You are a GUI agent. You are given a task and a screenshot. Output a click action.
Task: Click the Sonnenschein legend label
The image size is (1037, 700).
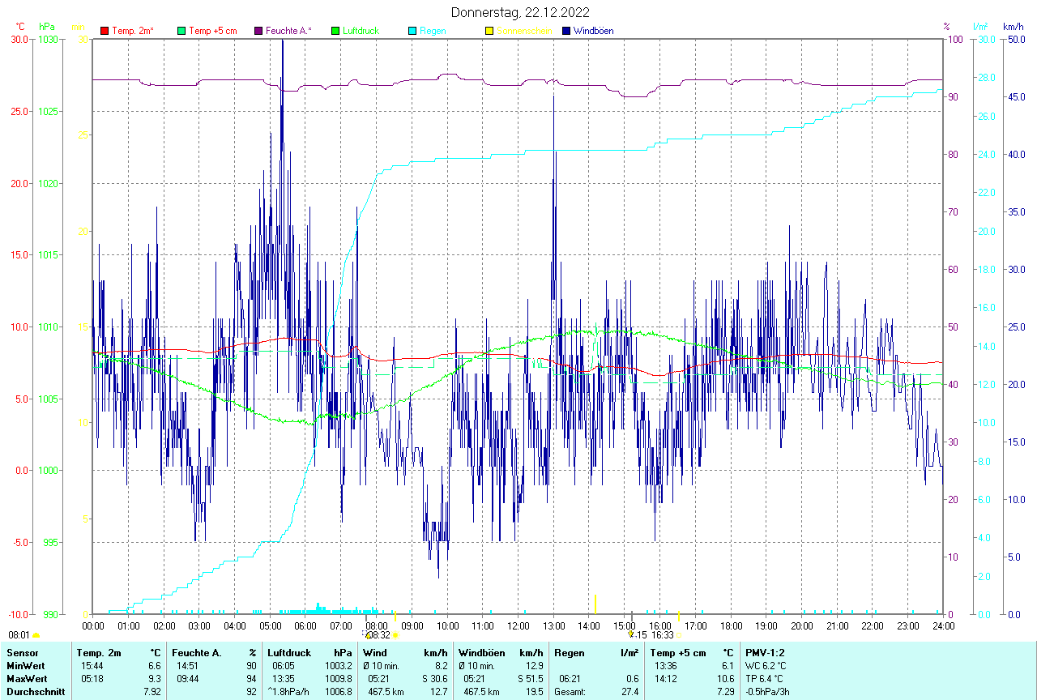pyautogui.click(x=524, y=31)
